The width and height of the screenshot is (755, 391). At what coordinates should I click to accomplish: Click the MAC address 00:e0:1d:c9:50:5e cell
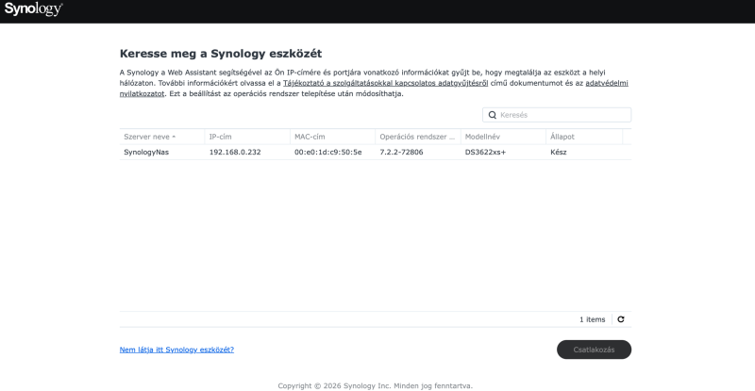327,152
